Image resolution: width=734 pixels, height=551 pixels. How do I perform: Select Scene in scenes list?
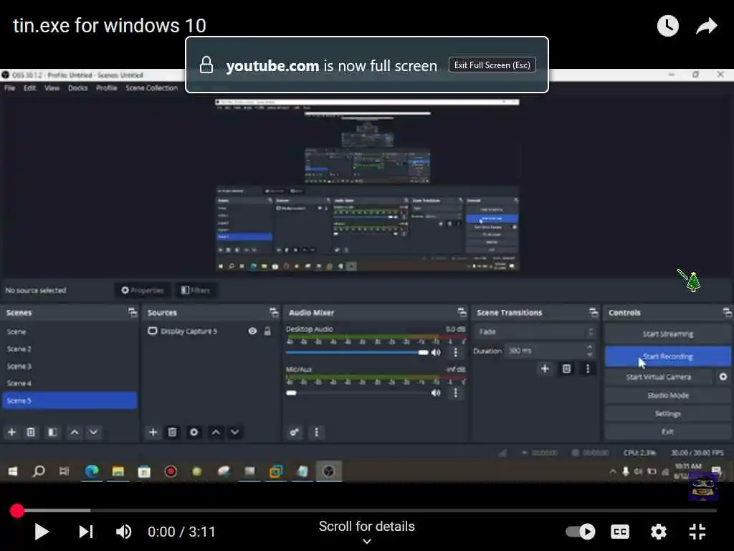click(70, 331)
